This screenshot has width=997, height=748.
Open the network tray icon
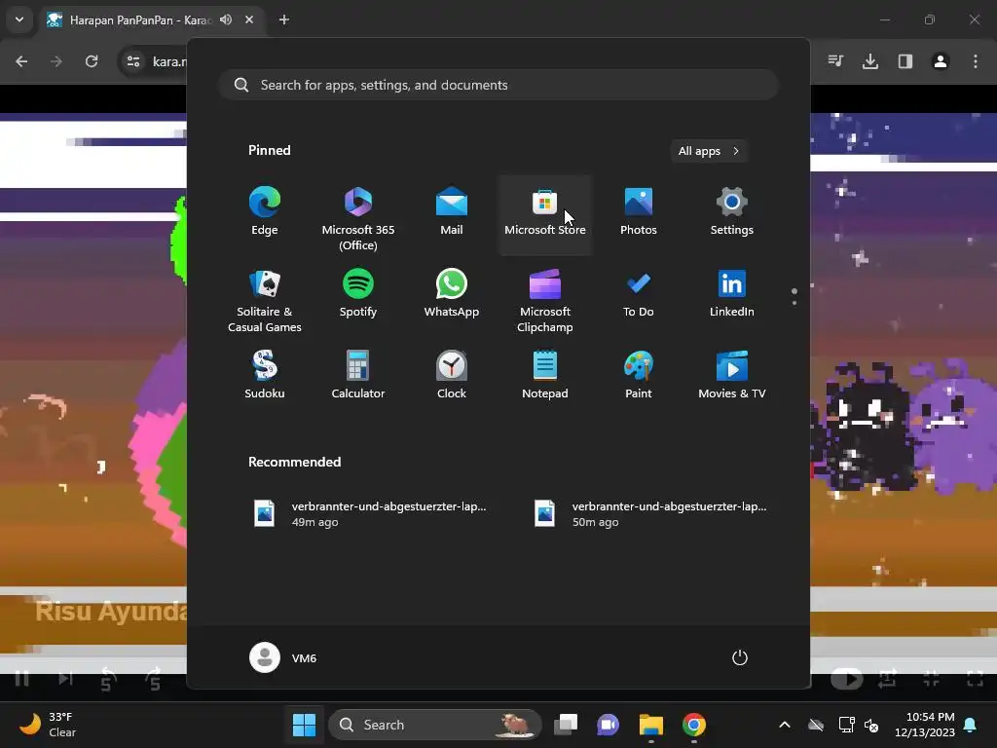[x=846, y=725]
